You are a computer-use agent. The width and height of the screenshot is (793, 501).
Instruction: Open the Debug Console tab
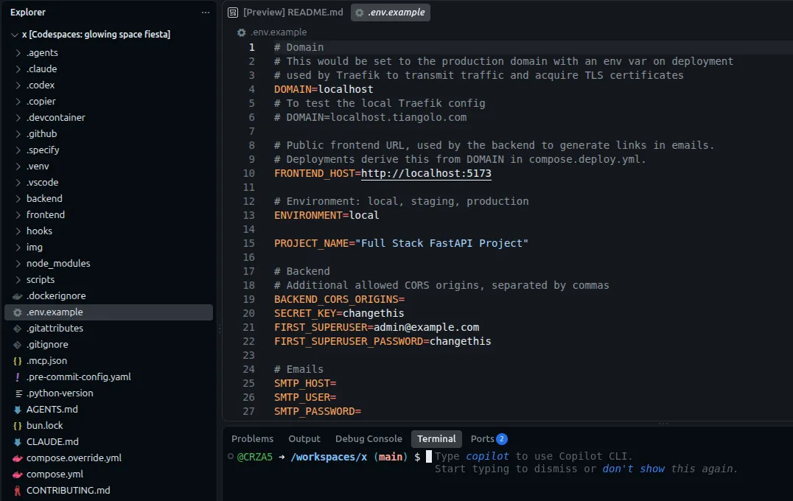pos(368,439)
